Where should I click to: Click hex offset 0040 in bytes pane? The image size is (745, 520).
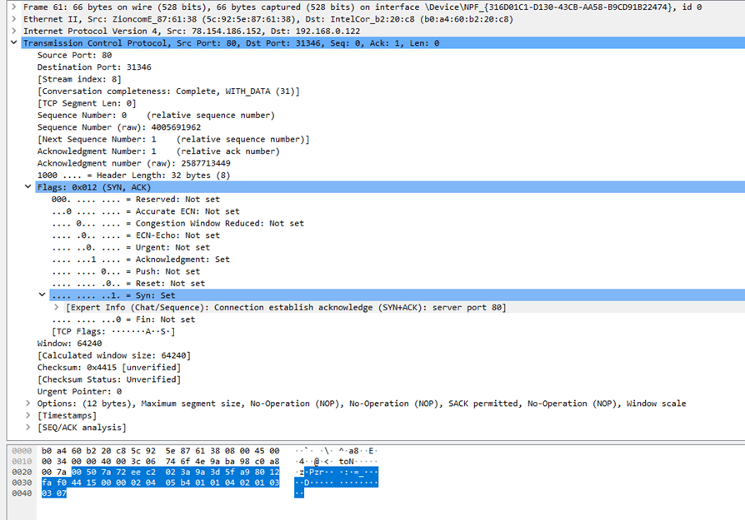point(22,493)
